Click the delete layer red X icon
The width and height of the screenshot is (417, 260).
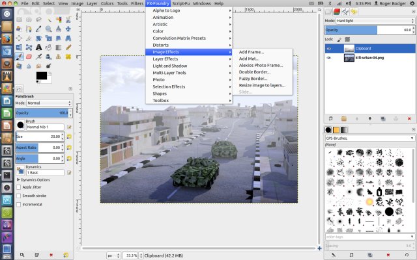tap(408, 118)
